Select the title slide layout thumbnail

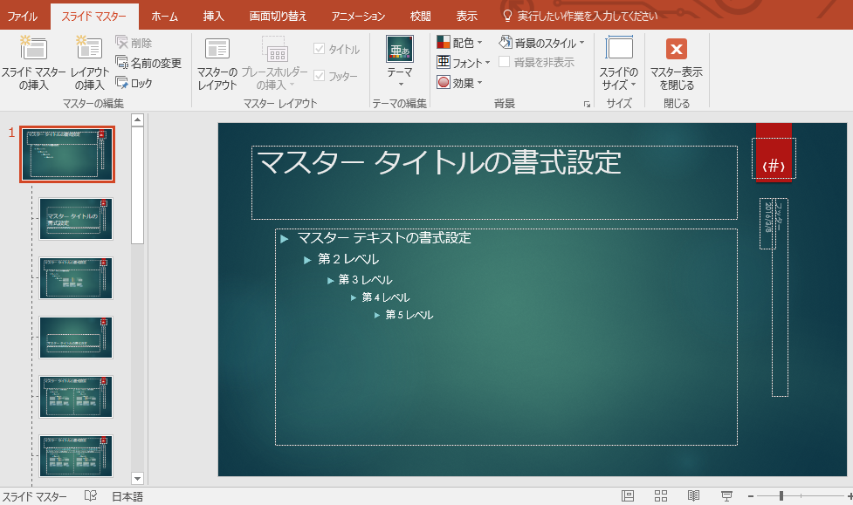pos(75,219)
